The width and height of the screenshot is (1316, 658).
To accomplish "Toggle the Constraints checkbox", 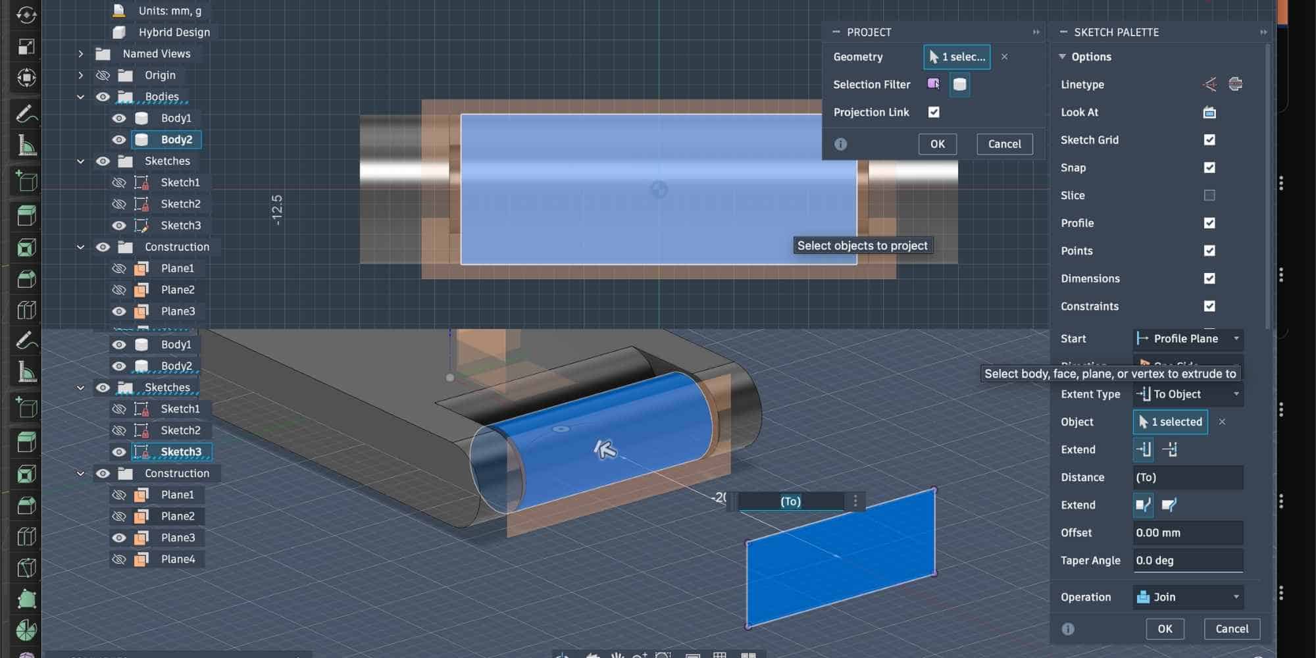I will pos(1209,306).
